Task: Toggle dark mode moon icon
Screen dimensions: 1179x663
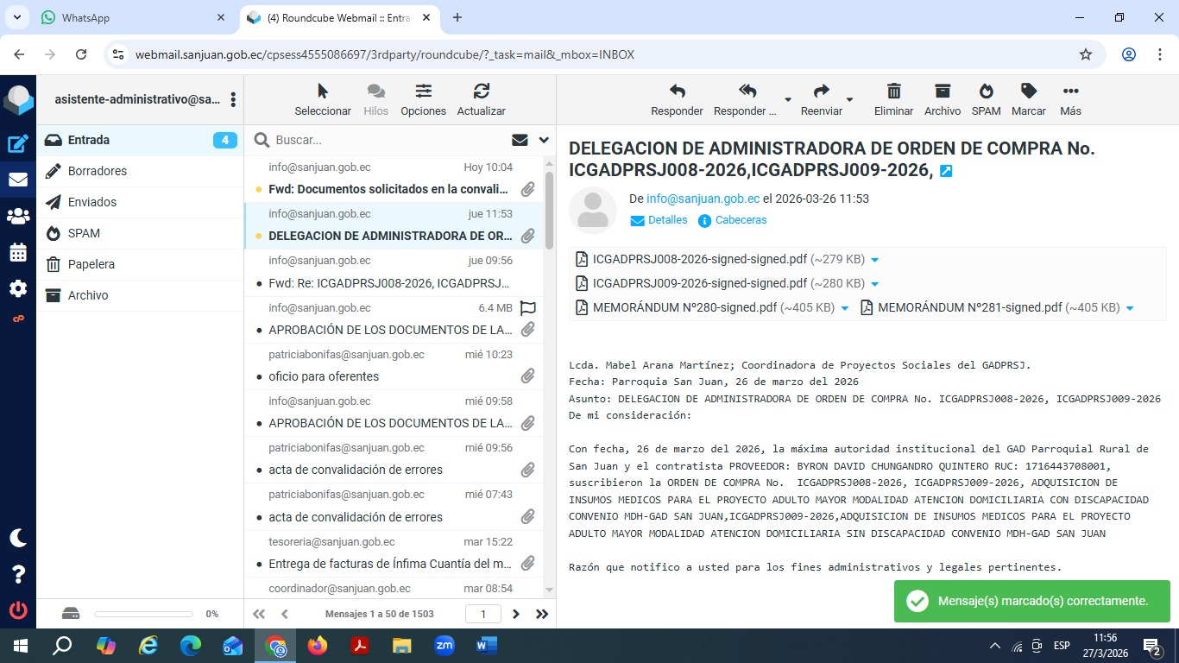Action: click(18, 538)
